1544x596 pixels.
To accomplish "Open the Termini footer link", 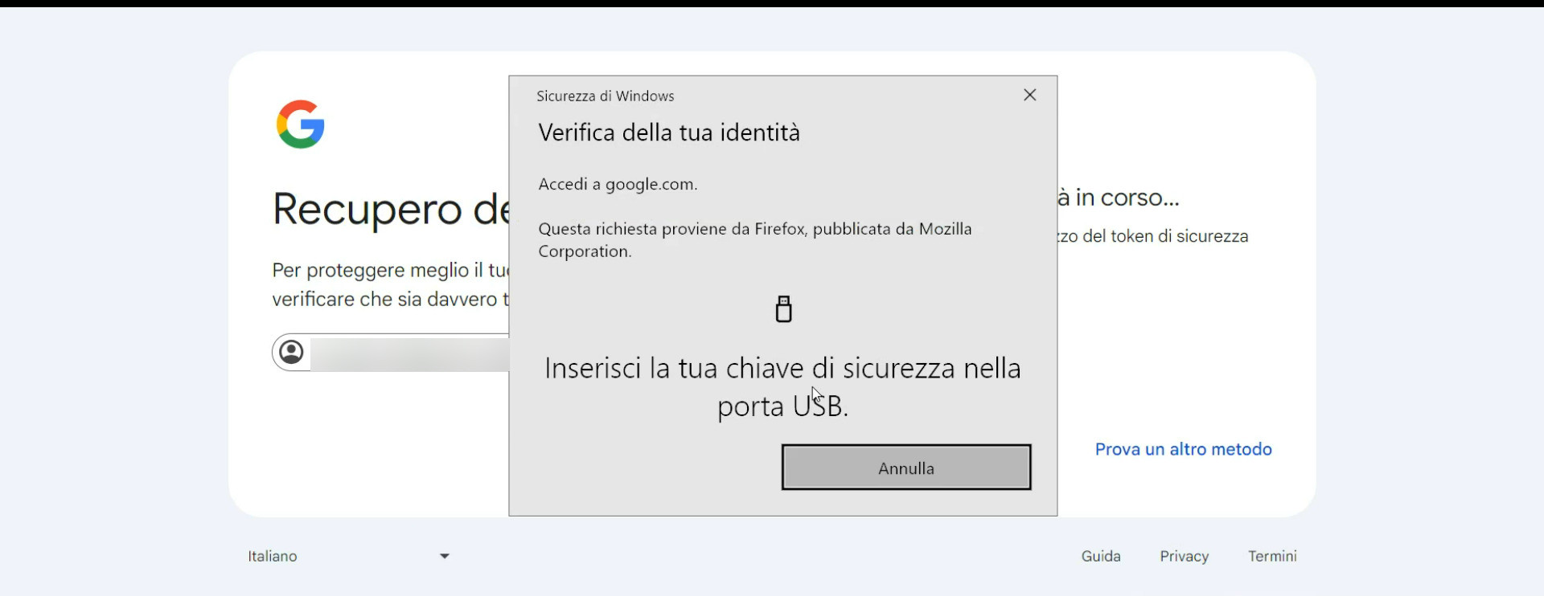I will [x=1272, y=556].
